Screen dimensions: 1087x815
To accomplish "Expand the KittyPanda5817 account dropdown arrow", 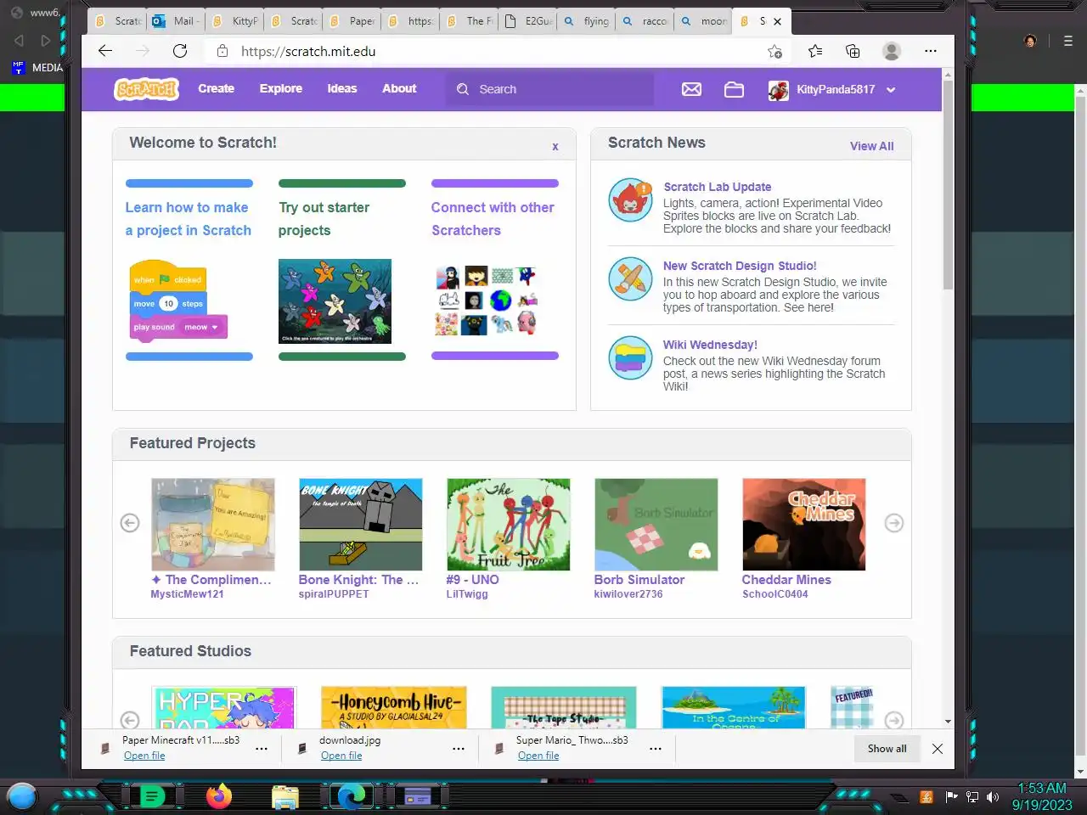I will click(891, 90).
